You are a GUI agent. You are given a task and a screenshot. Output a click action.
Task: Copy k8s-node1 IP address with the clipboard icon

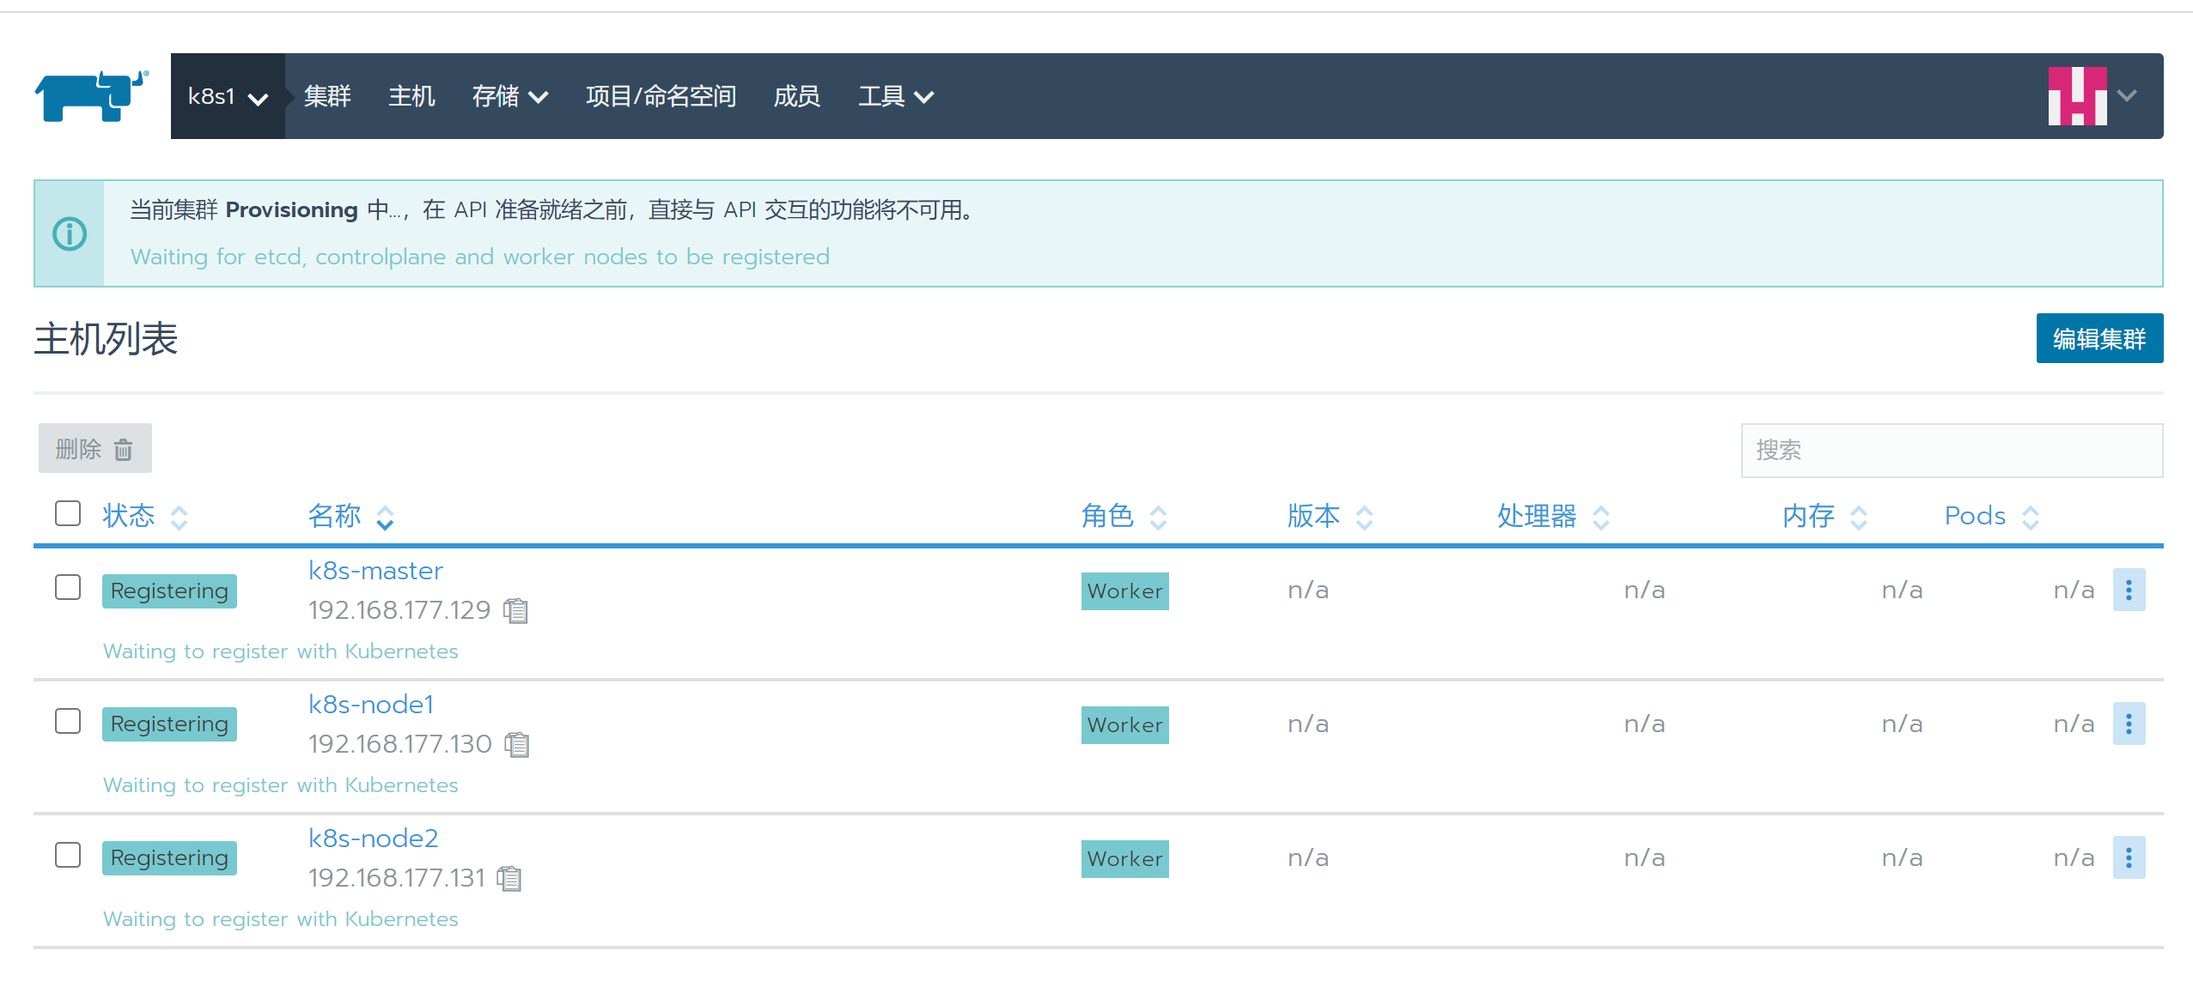(x=517, y=744)
